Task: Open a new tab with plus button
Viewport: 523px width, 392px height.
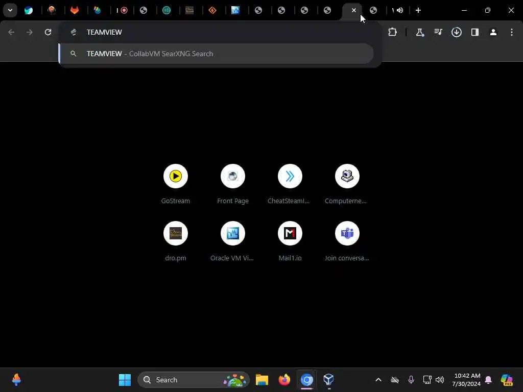Action: pos(418,10)
